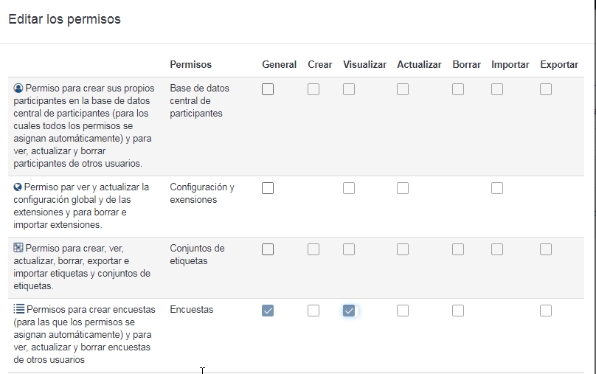Click the Visualizar column header
Screen dimensions: 596x374
(x=364, y=64)
